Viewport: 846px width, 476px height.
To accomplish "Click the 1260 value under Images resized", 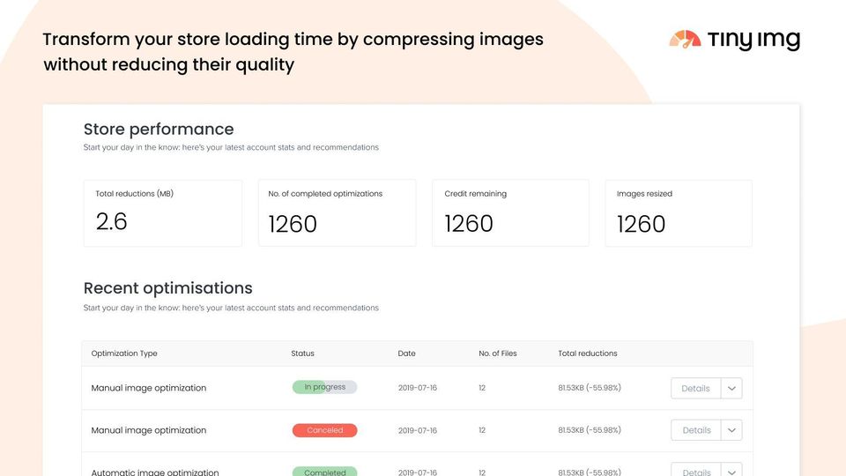I will click(x=641, y=224).
